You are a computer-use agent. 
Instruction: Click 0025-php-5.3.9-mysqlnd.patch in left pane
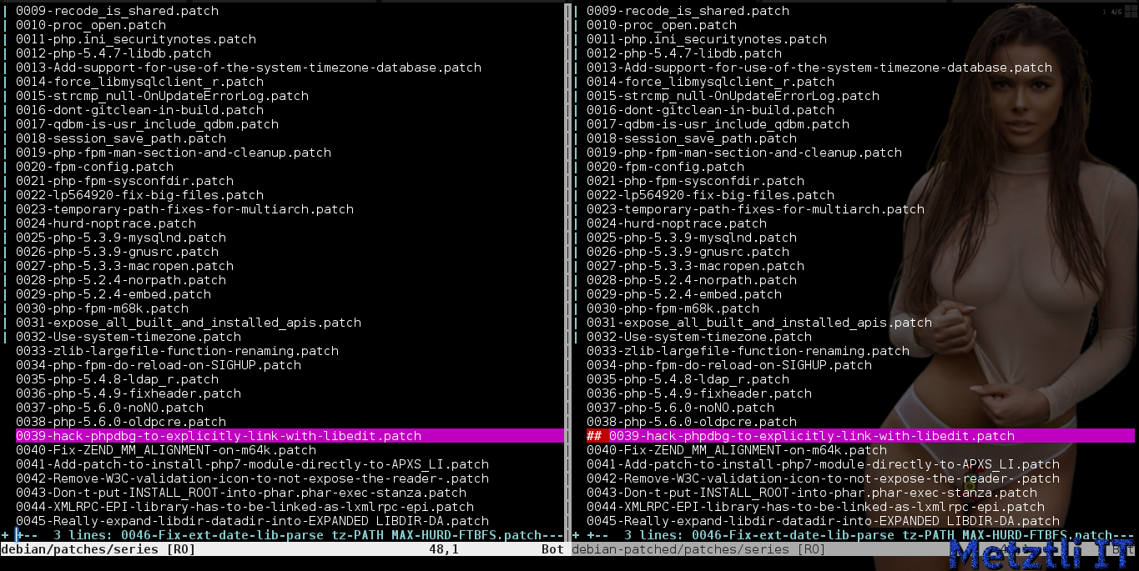121,238
